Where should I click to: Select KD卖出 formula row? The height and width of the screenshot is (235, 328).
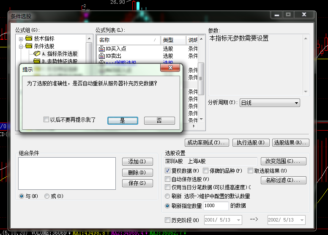click(x=148, y=56)
